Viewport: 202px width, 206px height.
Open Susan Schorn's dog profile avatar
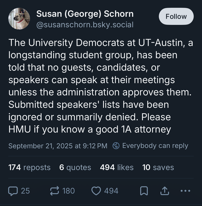[x=19, y=19]
